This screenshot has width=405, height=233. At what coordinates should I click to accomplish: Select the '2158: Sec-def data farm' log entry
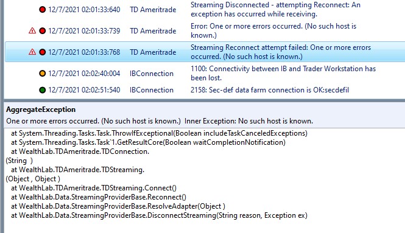pyautogui.click(x=270, y=90)
